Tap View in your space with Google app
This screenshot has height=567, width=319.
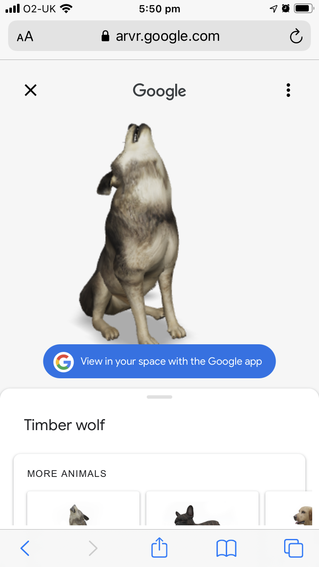[159, 361]
